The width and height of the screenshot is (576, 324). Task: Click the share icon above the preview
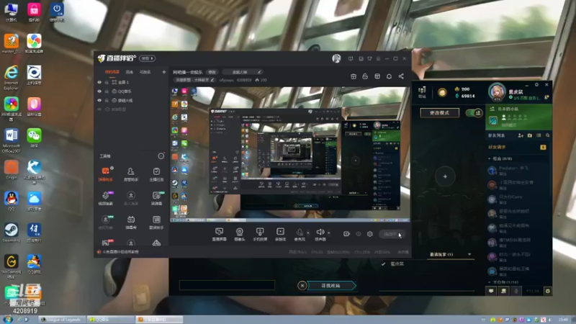401,76
